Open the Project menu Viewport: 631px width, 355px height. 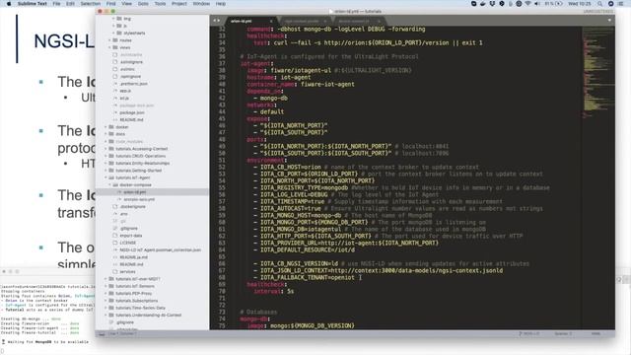pos(179,4)
